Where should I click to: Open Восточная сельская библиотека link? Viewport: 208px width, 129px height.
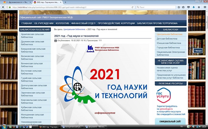click(x=31, y=72)
